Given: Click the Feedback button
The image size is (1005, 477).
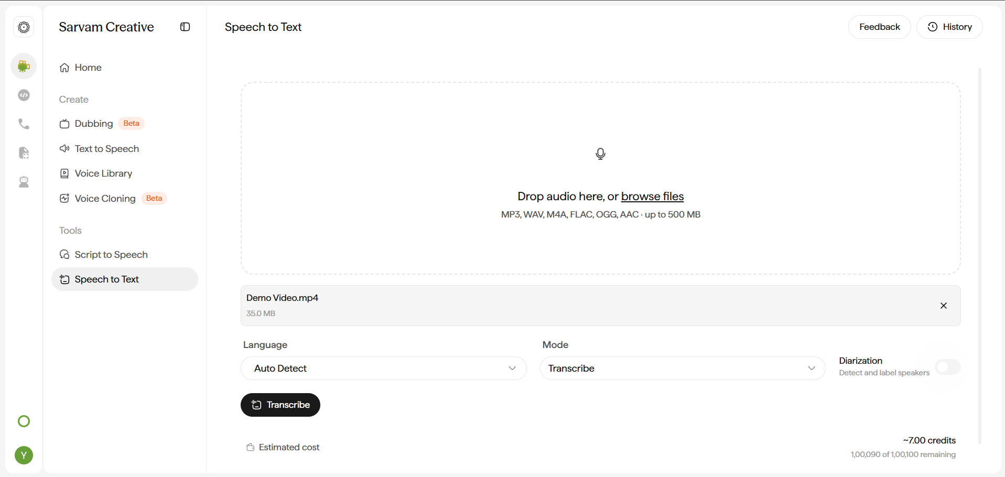Looking at the screenshot, I should point(879,27).
